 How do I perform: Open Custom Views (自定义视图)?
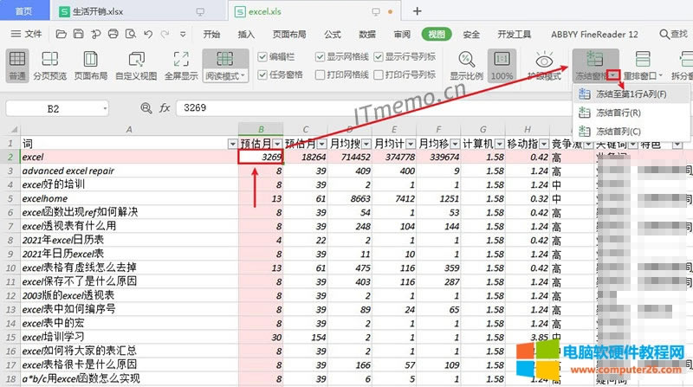click(135, 65)
